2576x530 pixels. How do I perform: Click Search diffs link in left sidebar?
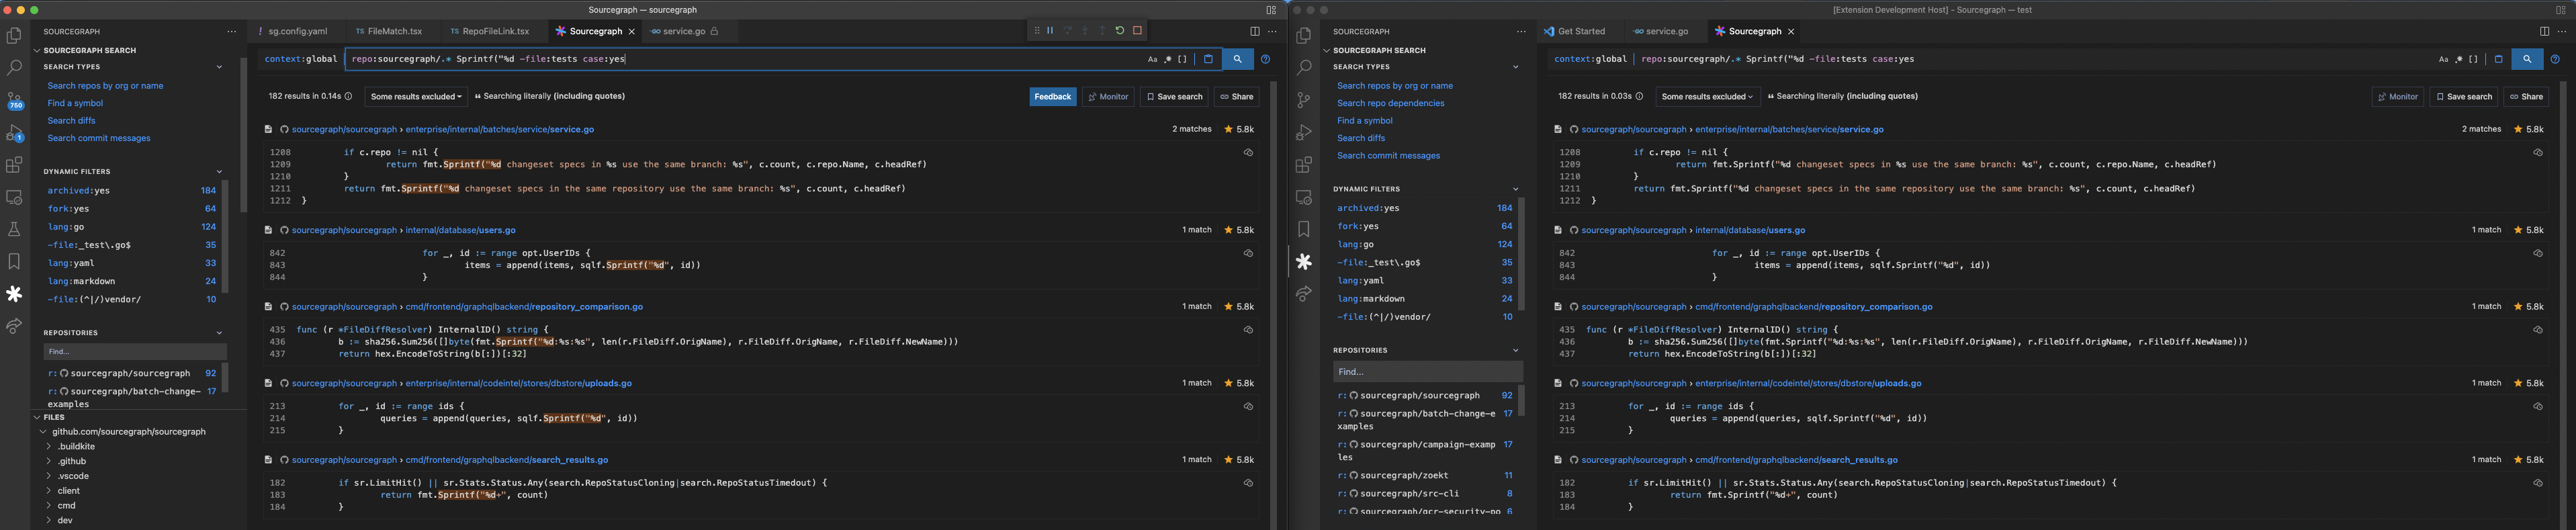71,121
